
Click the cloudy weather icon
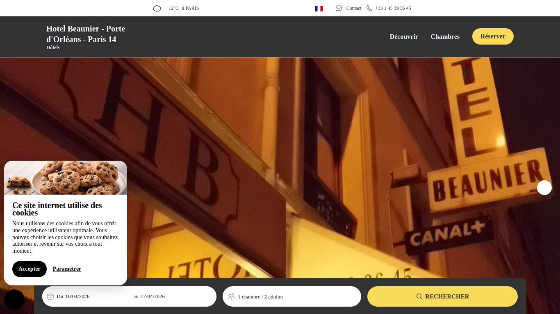click(x=157, y=9)
